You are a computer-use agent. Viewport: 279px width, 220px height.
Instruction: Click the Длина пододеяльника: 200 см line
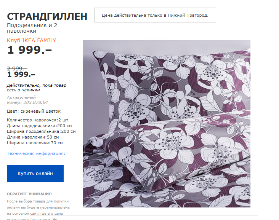39,126
